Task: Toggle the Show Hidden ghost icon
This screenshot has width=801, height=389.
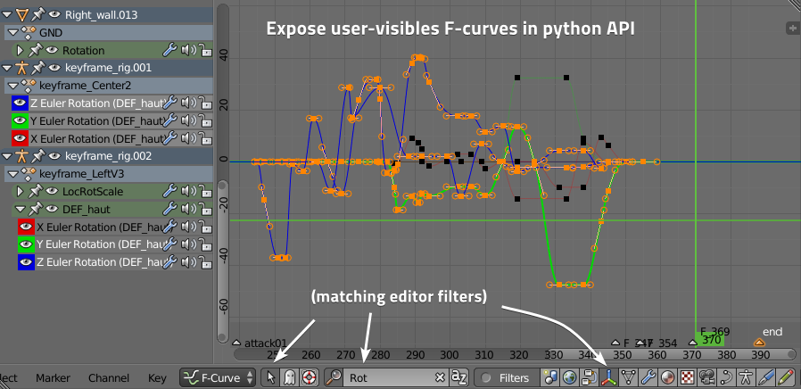Action: coord(289,377)
